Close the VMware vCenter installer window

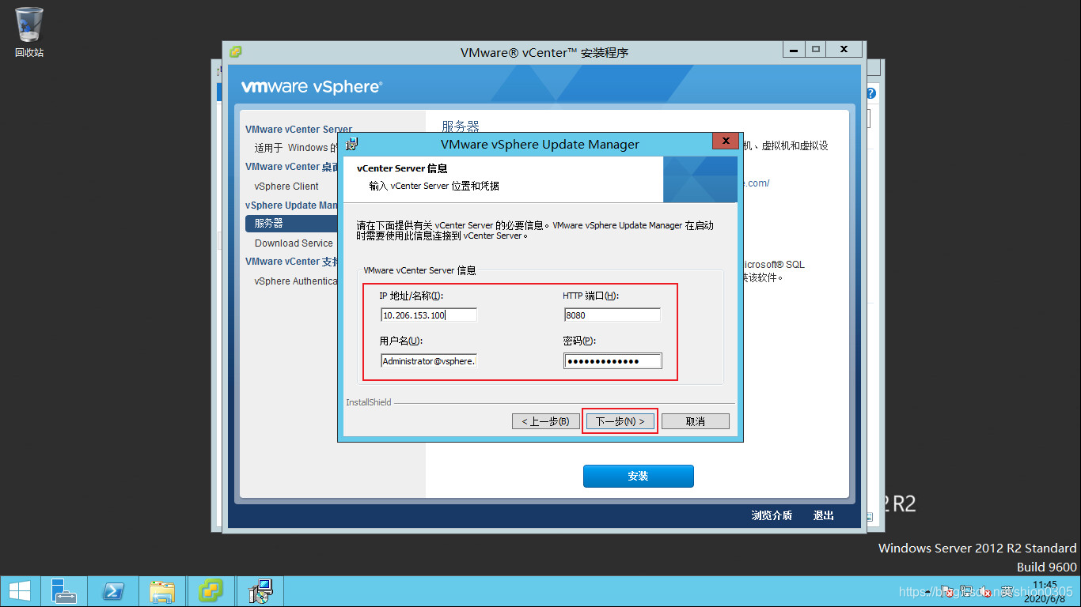pos(844,49)
